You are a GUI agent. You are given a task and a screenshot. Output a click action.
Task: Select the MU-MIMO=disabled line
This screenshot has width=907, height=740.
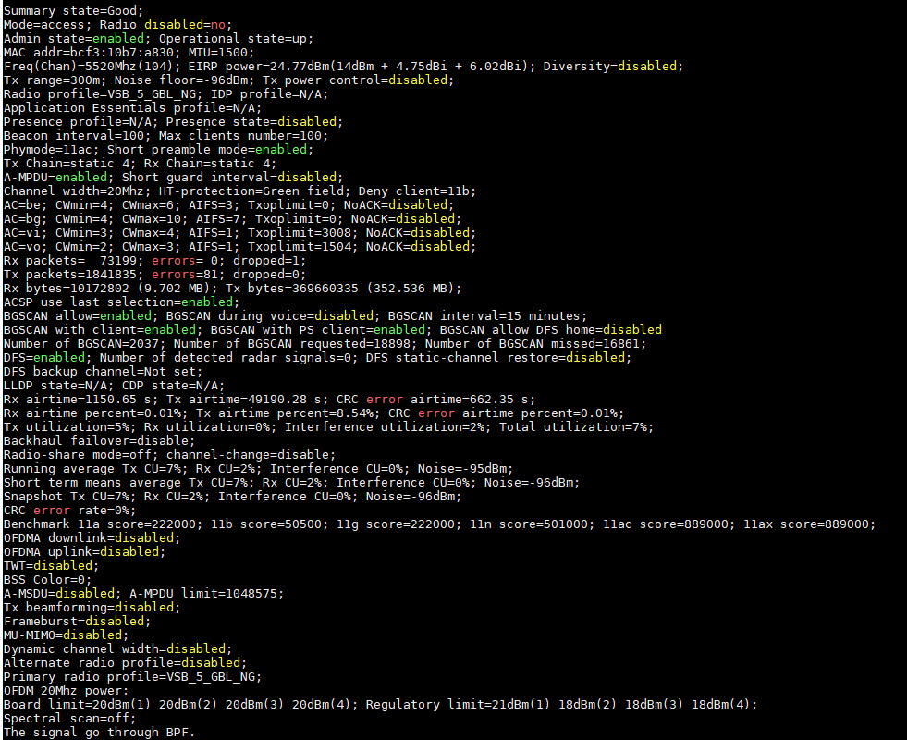pyautogui.click(x=62, y=635)
